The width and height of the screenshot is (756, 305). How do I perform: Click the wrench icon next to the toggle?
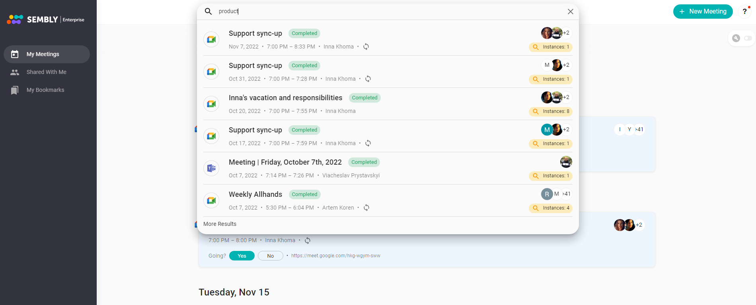pos(736,38)
